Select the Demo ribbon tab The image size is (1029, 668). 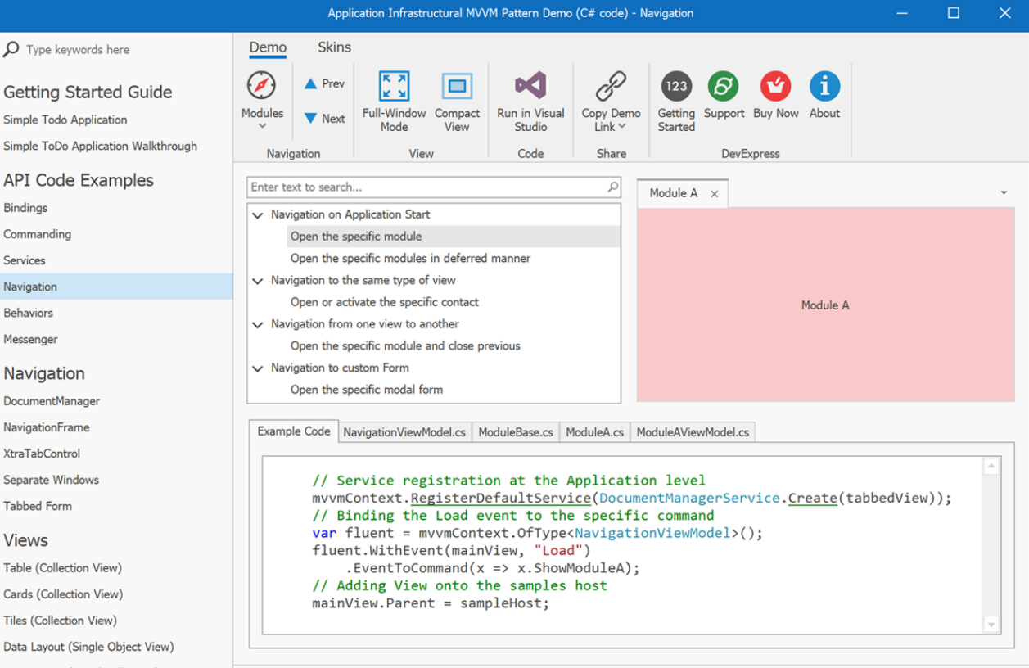[x=268, y=47]
